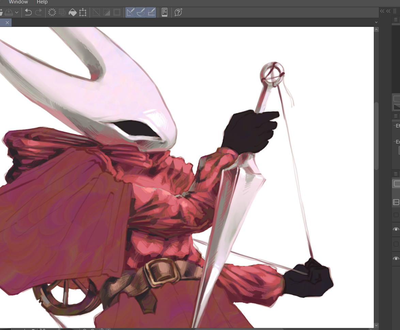Click the Scale/Rotate transform icon
Image resolution: width=400 pixels, height=330 pixels.
point(83,13)
